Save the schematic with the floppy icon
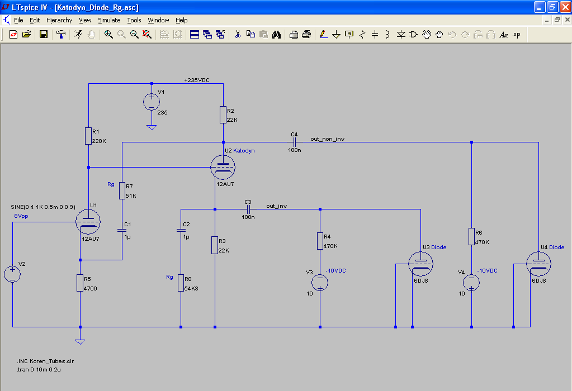 click(x=44, y=35)
